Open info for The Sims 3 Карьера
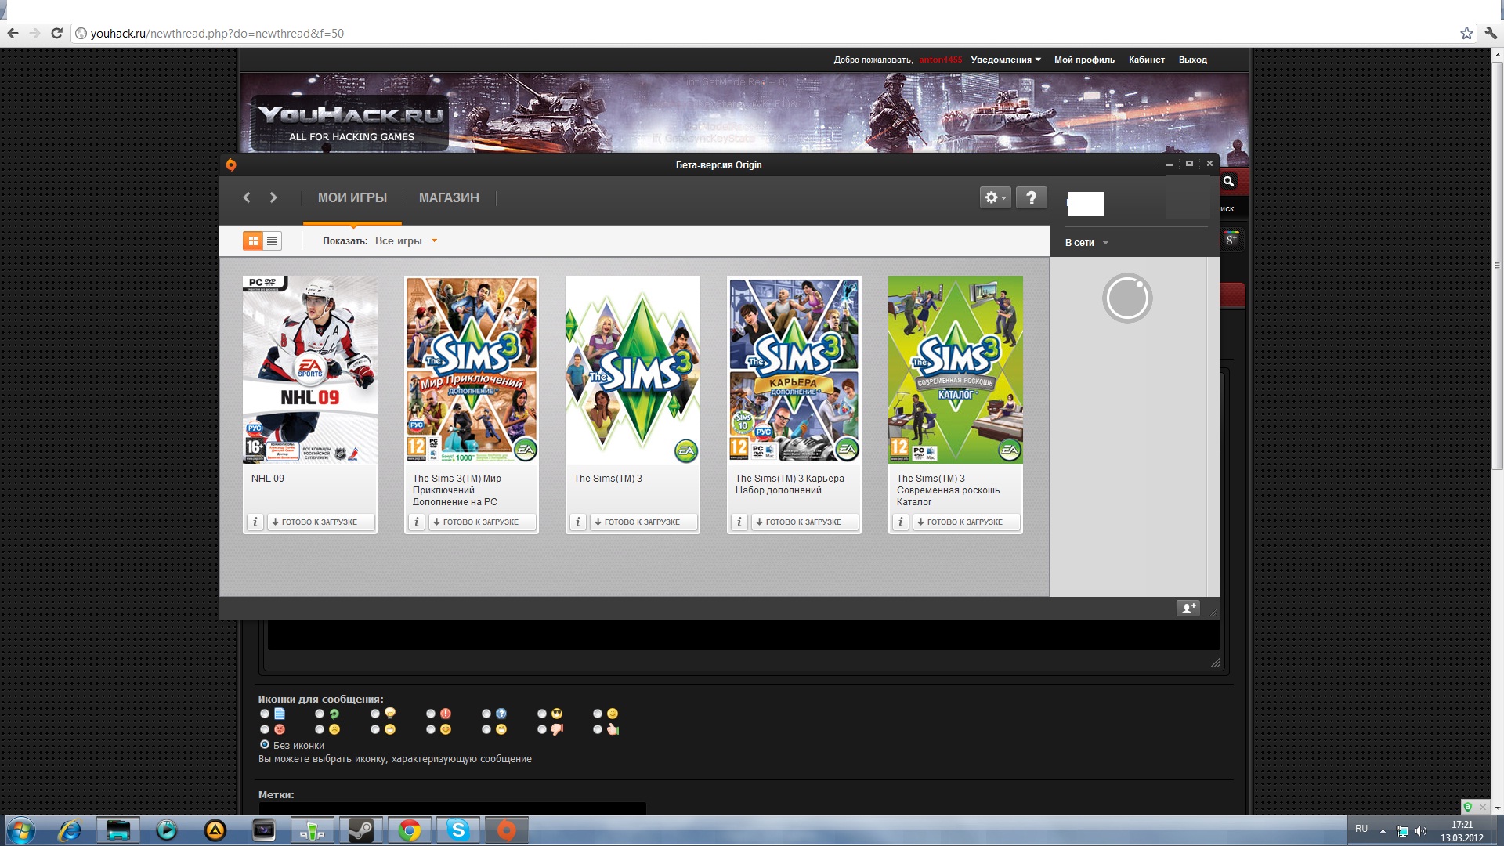This screenshot has width=1504, height=846. tap(739, 522)
